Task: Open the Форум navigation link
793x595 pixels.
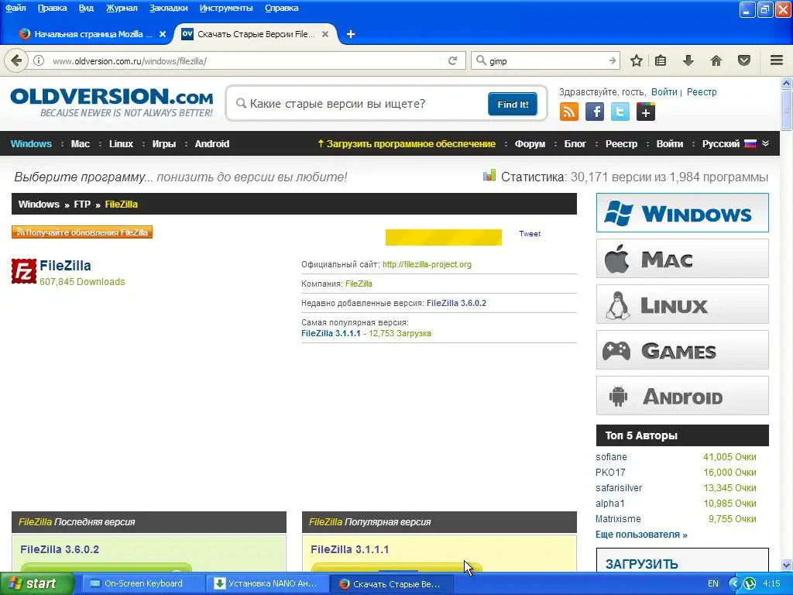Action: tap(530, 143)
